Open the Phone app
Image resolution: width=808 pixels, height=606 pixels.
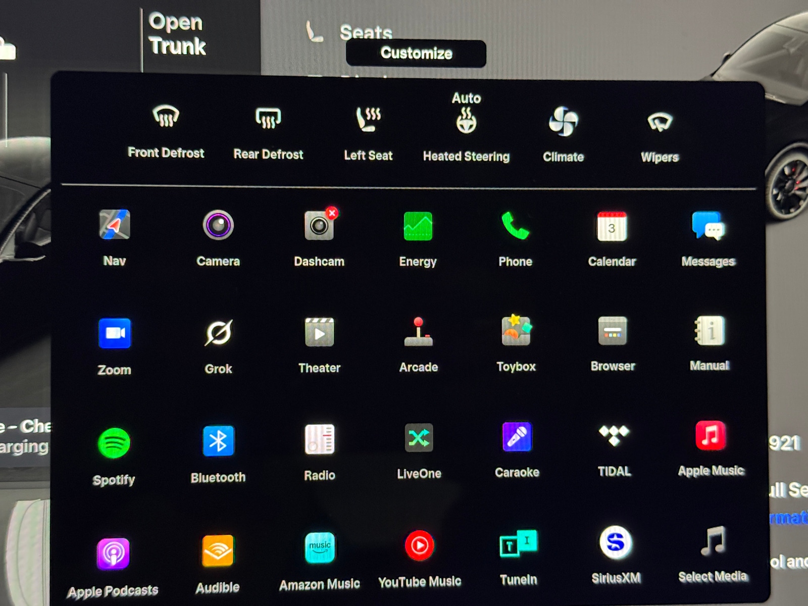point(515,225)
